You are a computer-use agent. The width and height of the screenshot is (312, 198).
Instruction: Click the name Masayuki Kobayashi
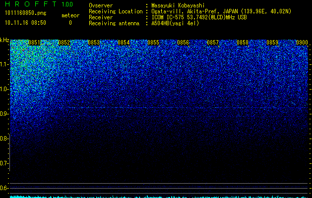tap(178, 5)
